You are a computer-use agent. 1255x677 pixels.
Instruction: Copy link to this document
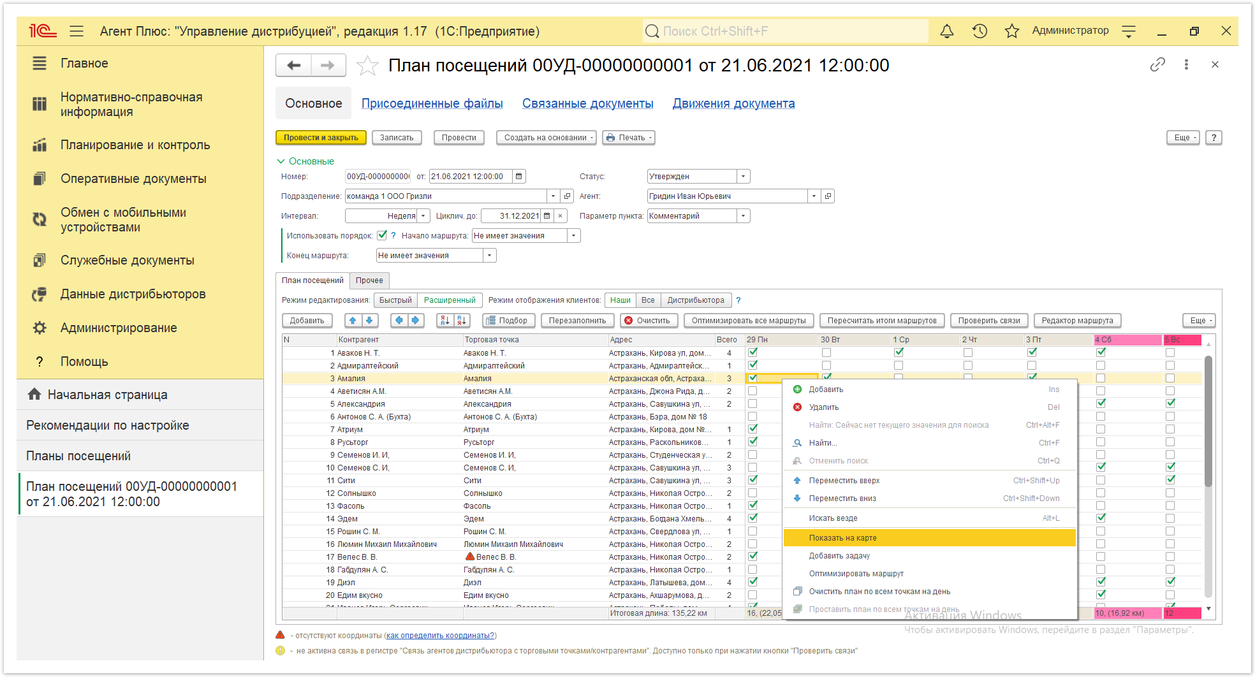tap(1157, 64)
